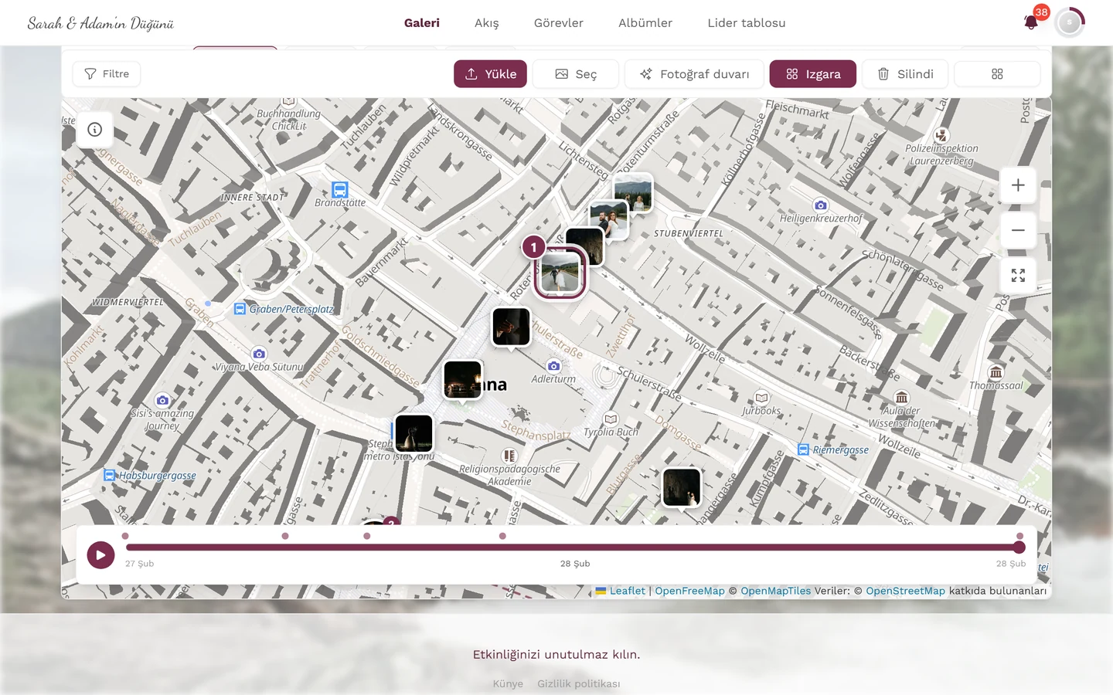Screen dimensions: 1113x695
Task: Open the OpenStreetMap link
Action: (905, 591)
